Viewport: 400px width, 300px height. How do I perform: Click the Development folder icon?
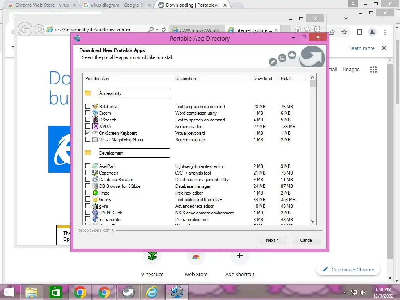click(x=88, y=153)
